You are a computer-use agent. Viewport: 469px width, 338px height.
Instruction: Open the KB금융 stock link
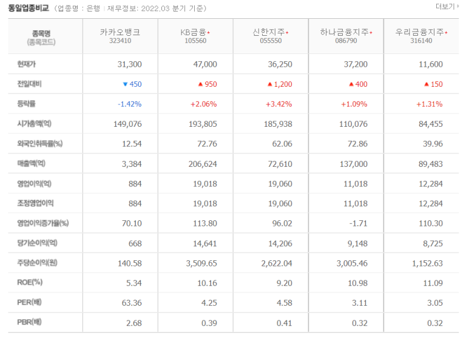point(193,32)
